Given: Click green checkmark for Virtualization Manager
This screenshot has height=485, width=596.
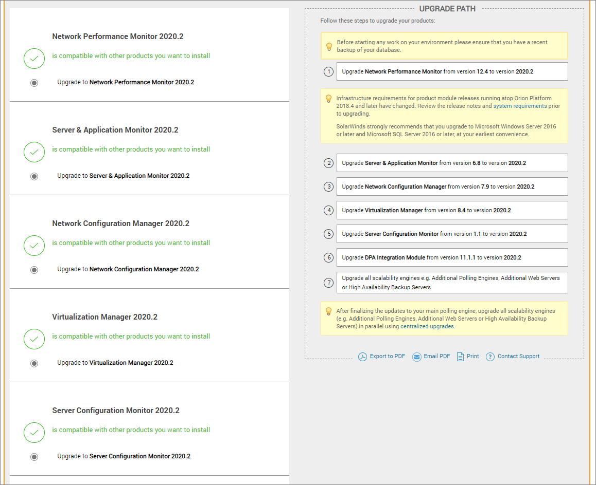Looking at the screenshot, I should [x=34, y=339].
